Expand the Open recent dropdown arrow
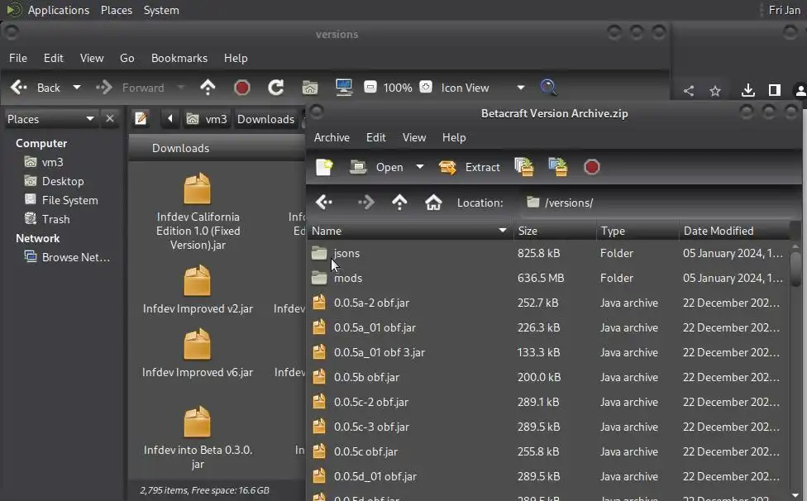 click(420, 167)
